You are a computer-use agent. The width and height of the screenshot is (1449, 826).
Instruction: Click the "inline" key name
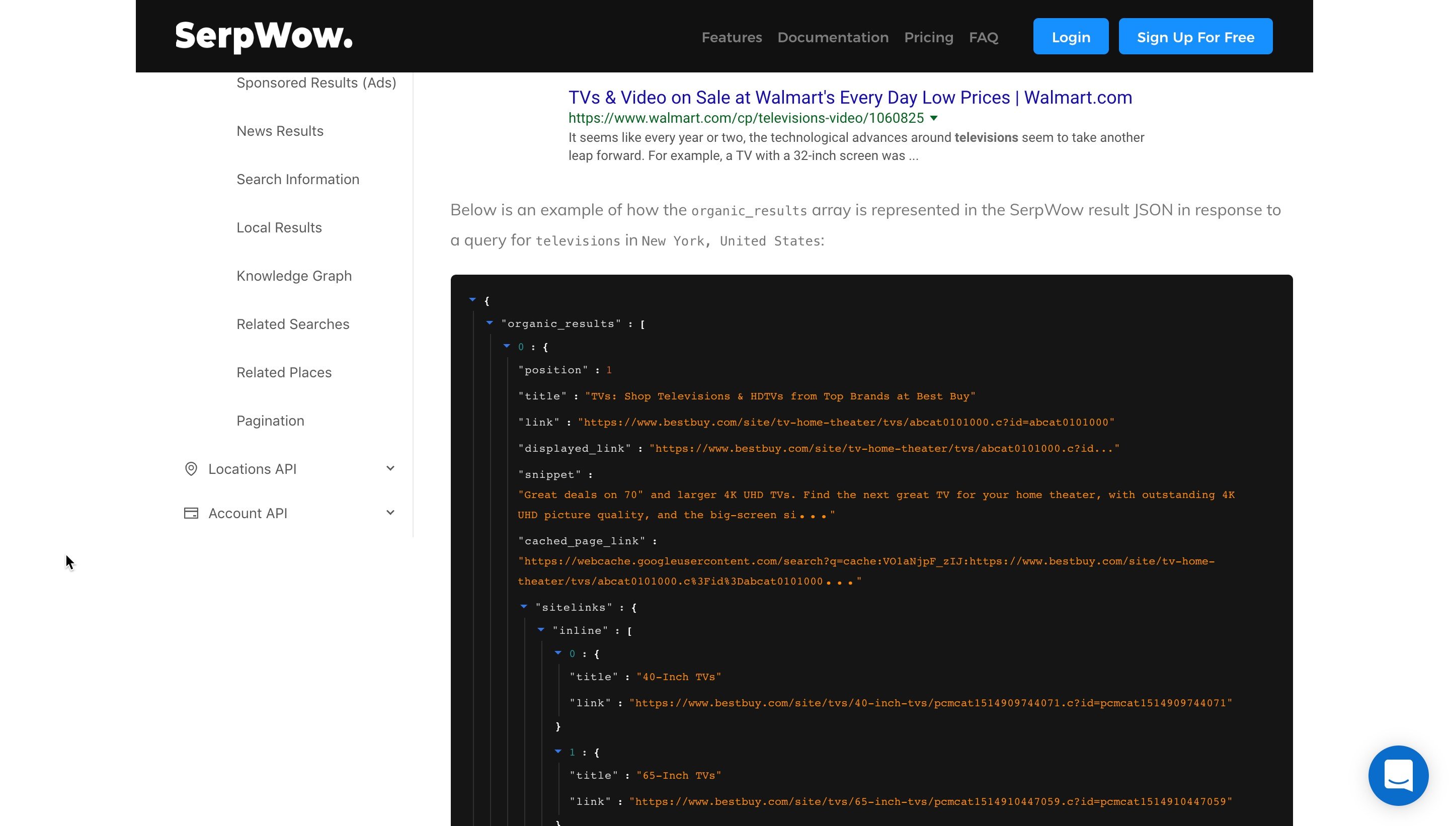tap(580, 631)
